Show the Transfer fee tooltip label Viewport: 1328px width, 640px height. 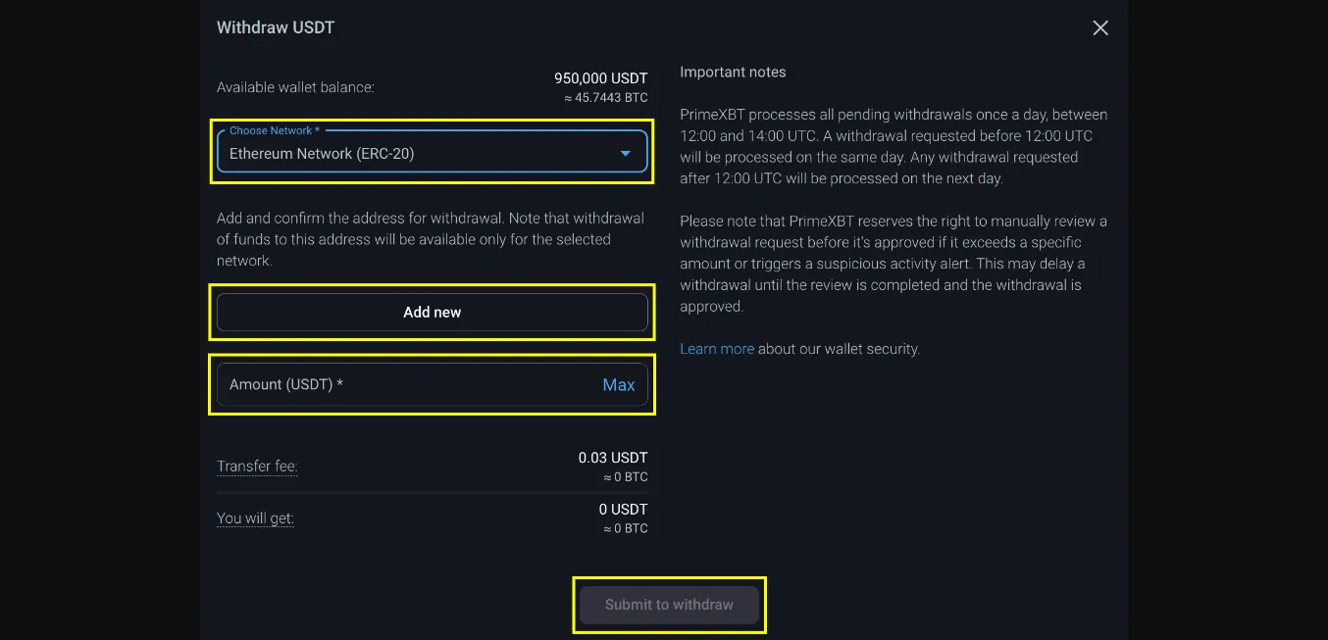[x=257, y=467]
